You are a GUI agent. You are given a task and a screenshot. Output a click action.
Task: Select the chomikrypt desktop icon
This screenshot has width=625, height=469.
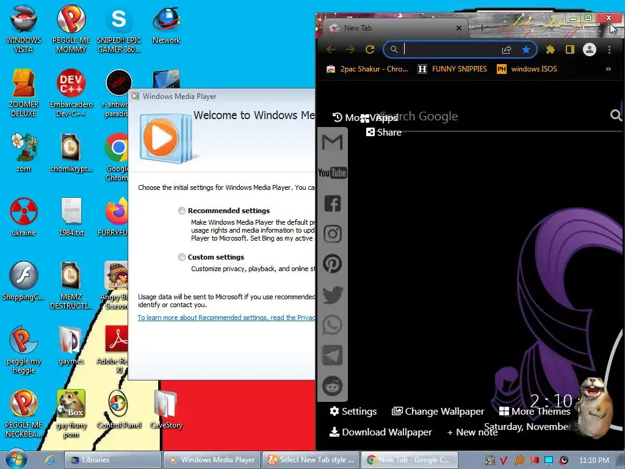pyautogui.click(x=71, y=152)
